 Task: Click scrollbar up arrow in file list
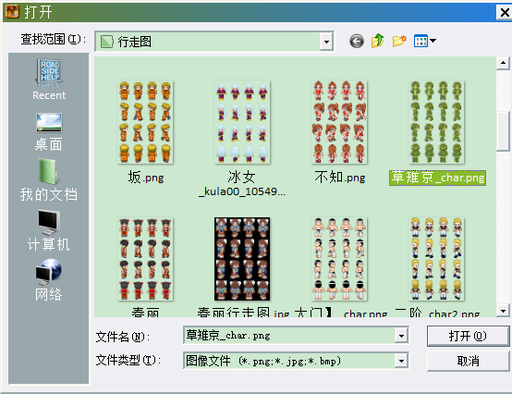click(503, 63)
